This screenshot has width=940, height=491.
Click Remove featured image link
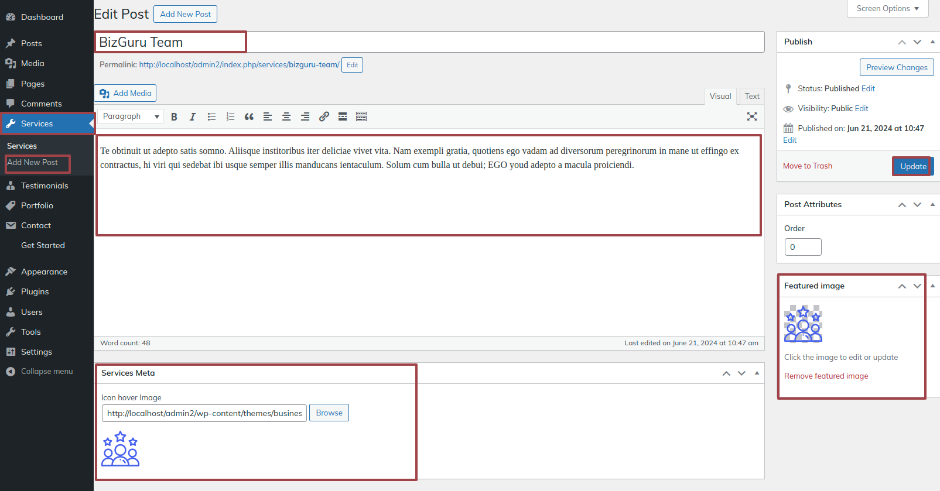pos(826,376)
